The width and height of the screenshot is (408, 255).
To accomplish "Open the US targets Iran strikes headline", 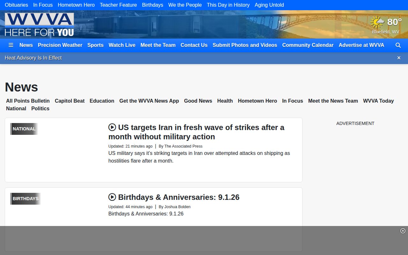I will (196, 132).
